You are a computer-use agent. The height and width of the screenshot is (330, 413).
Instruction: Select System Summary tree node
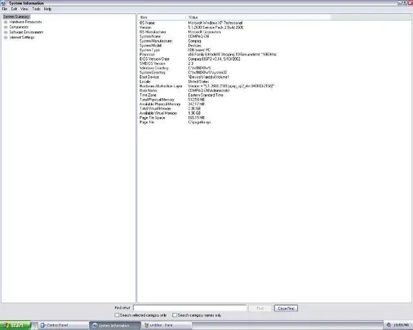16,17
